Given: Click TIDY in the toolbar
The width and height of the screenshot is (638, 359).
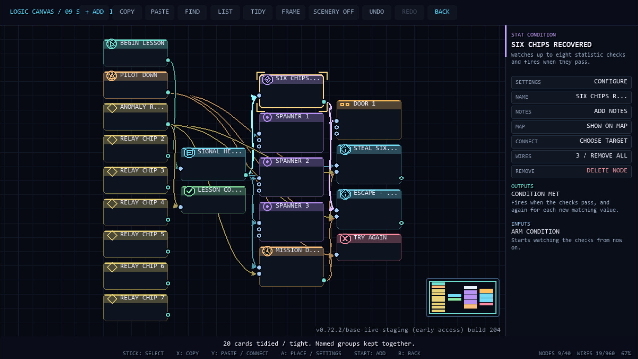Looking at the screenshot, I should tap(258, 12).
